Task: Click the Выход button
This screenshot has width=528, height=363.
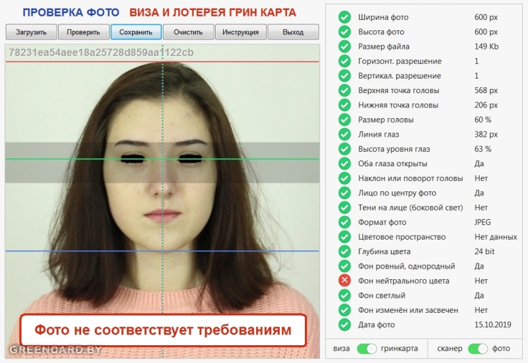Action: pyautogui.click(x=293, y=32)
